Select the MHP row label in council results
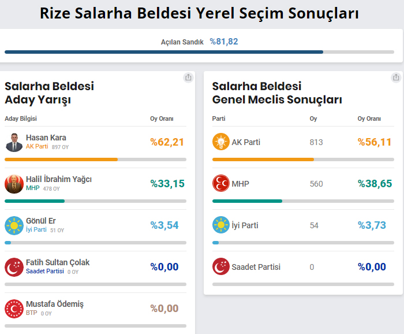This screenshot has width=404, height=334. pyautogui.click(x=240, y=184)
